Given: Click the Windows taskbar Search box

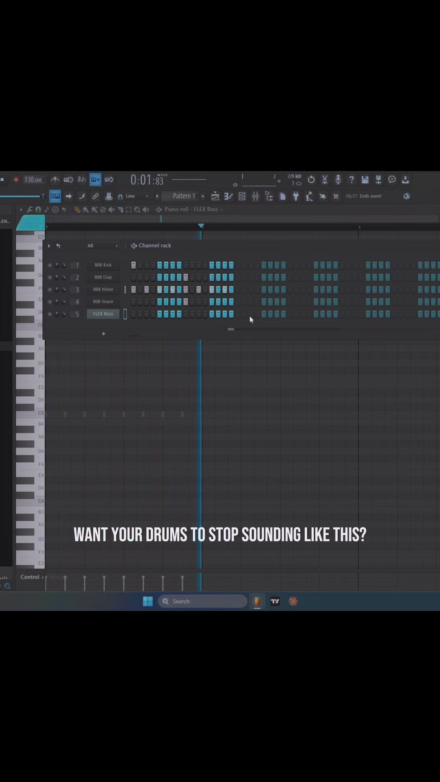Looking at the screenshot, I should 202,601.
